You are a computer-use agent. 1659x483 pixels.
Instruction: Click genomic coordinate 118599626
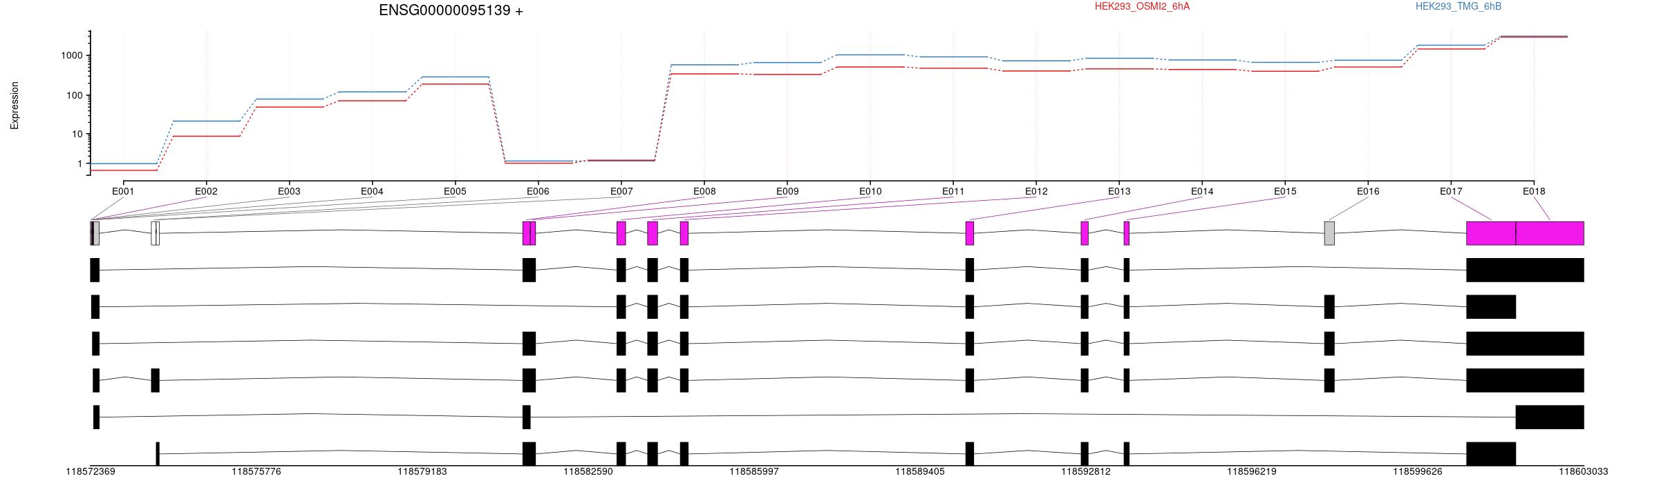1418,472
